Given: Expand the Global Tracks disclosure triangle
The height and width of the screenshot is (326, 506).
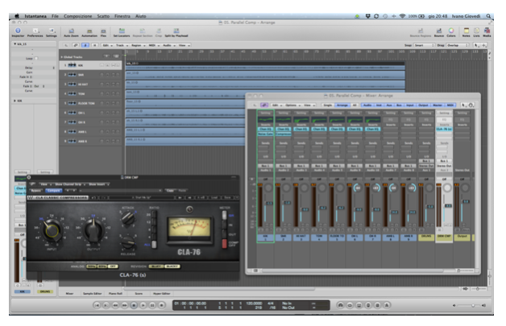Looking at the screenshot, I should click(61, 57).
